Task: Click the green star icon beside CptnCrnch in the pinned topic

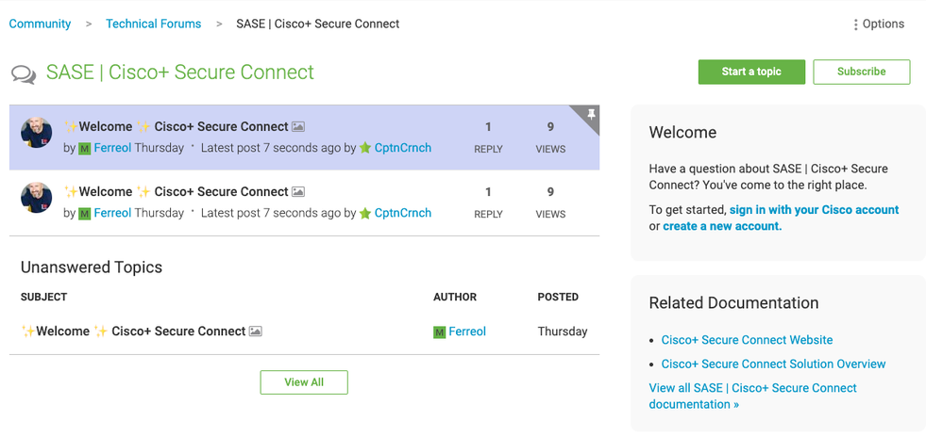Action: pyautogui.click(x=365, y=149)
